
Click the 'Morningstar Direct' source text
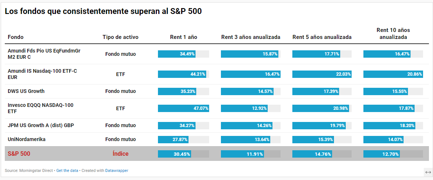click(35, 170)
